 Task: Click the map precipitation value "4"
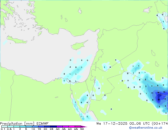point(152,86)
